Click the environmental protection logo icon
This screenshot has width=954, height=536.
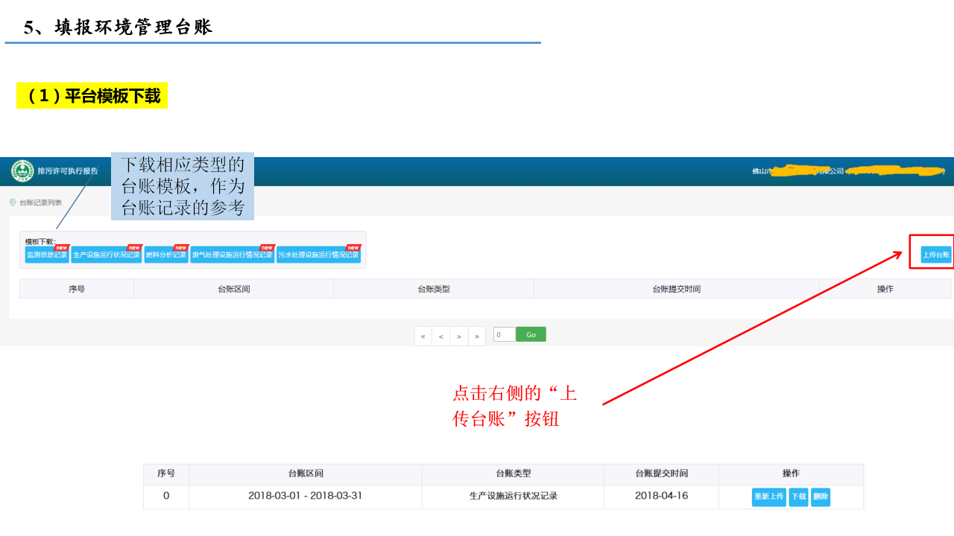(x=22, y=171)
